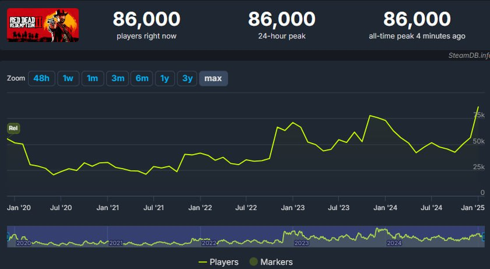490x269 pixels.
Task: Click the 2024 label in navigator timeline
Action: click(394, 243)
